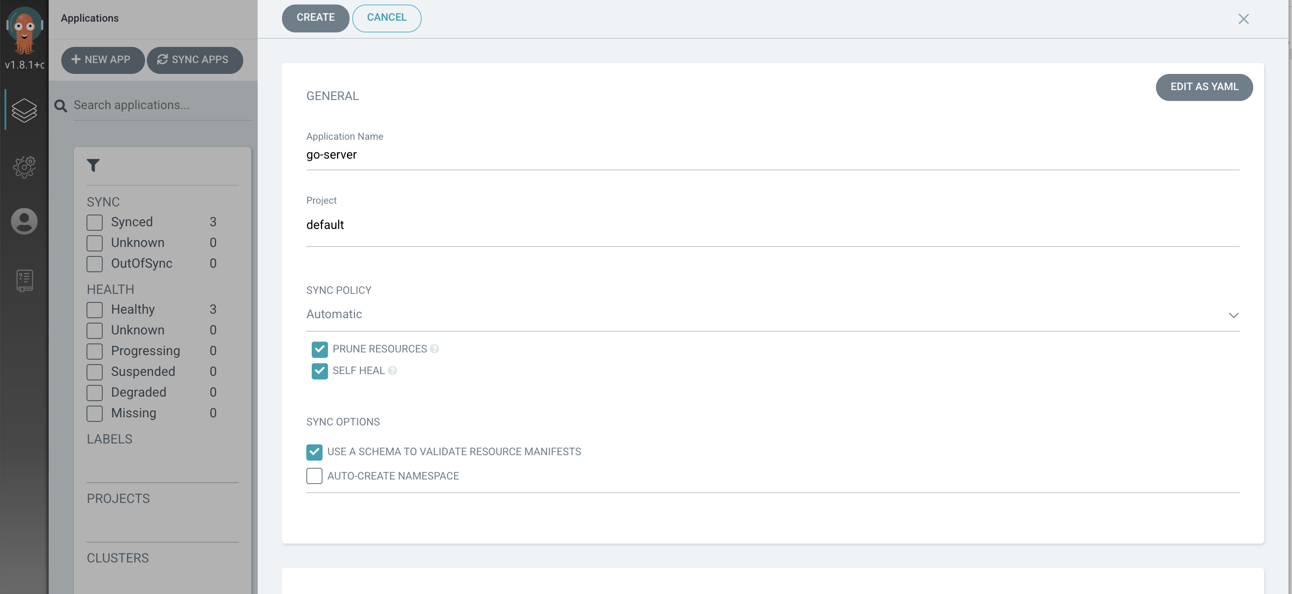1292x594 pixels.
Task: Click help icon next to Prune Resources
Action: click(434, 349)
